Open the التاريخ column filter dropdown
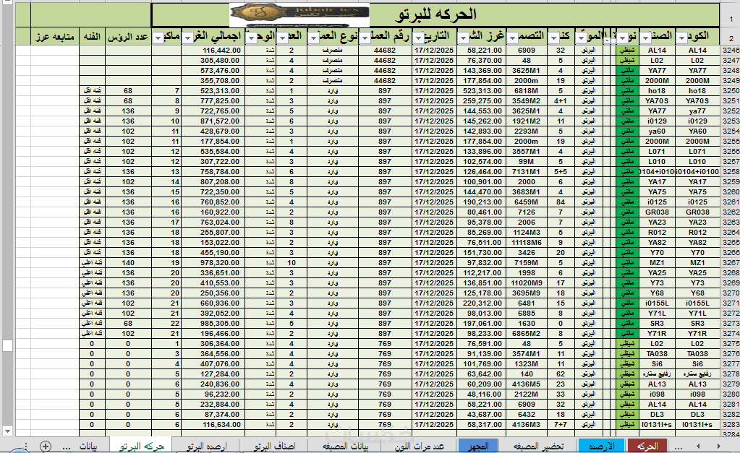 [x=418, y=38]
